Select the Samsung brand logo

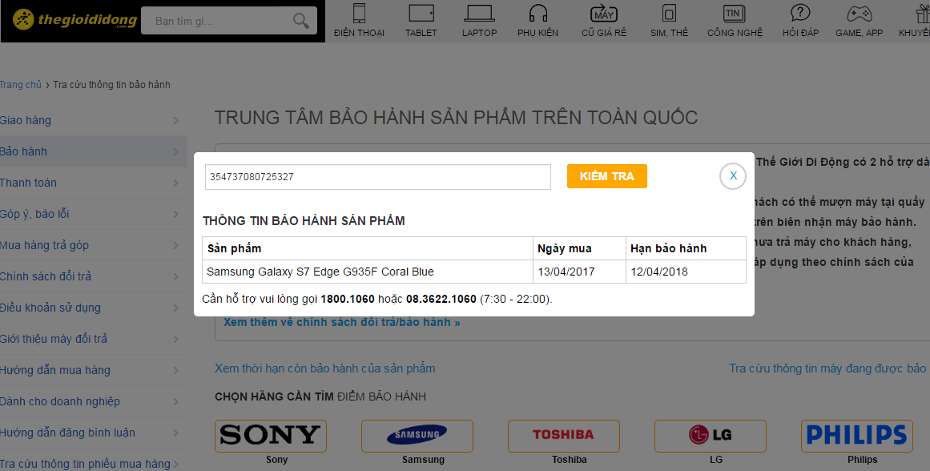[417, 436]
